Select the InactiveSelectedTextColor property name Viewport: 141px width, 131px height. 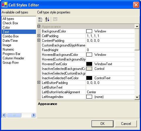[60, 78]
